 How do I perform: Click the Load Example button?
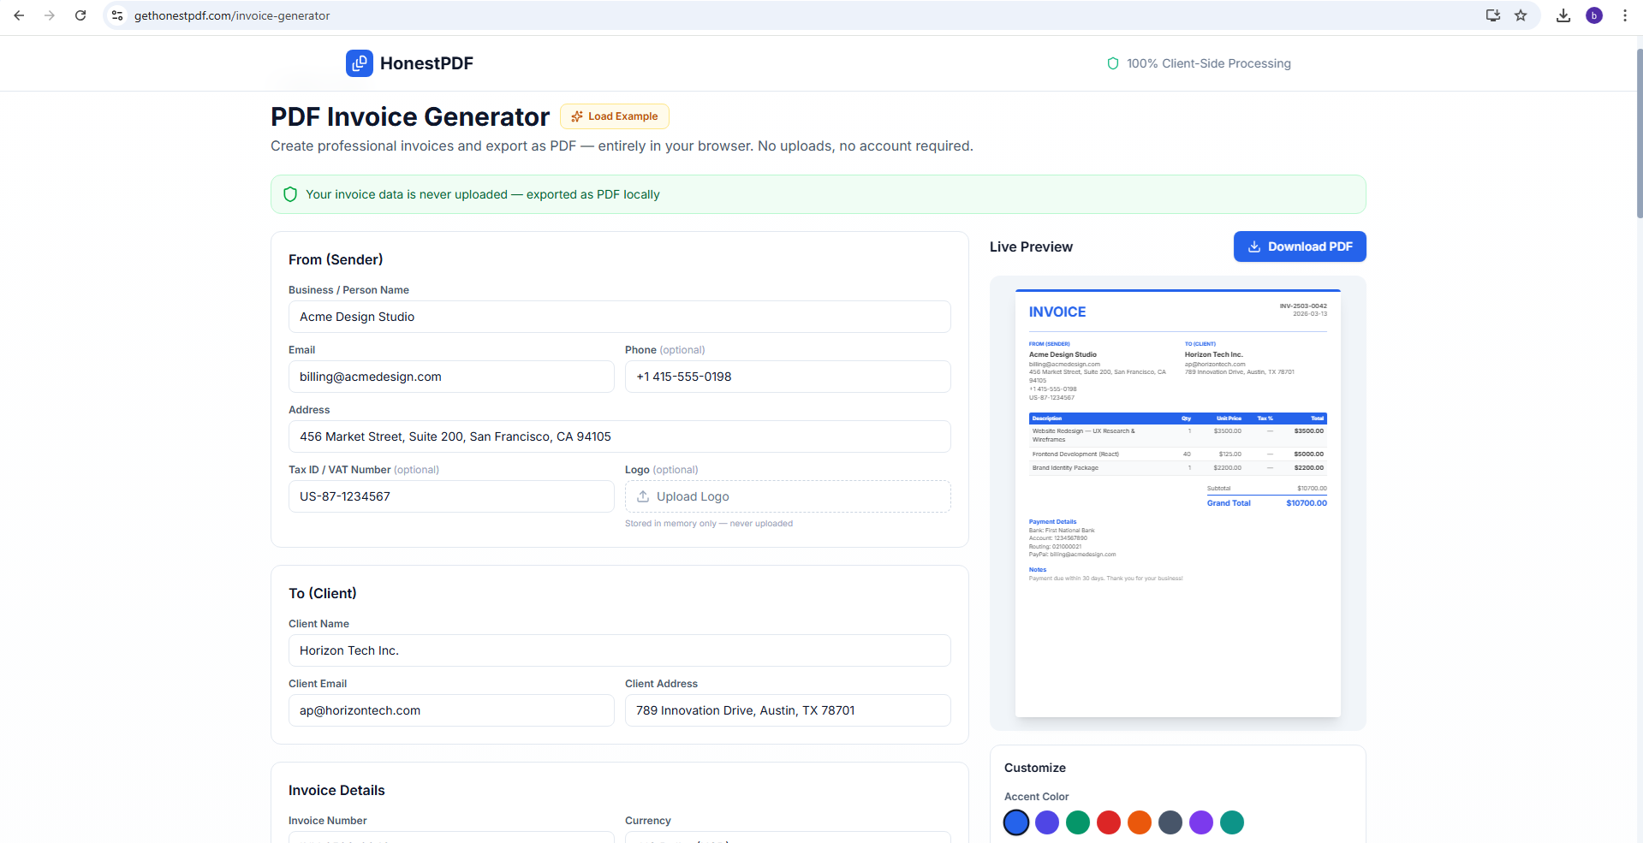click(x=615, y=116)
